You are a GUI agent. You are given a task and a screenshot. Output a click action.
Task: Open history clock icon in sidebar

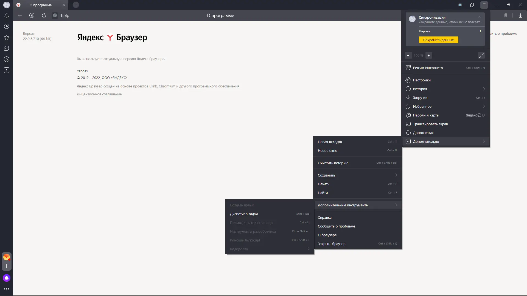[7, 27]
